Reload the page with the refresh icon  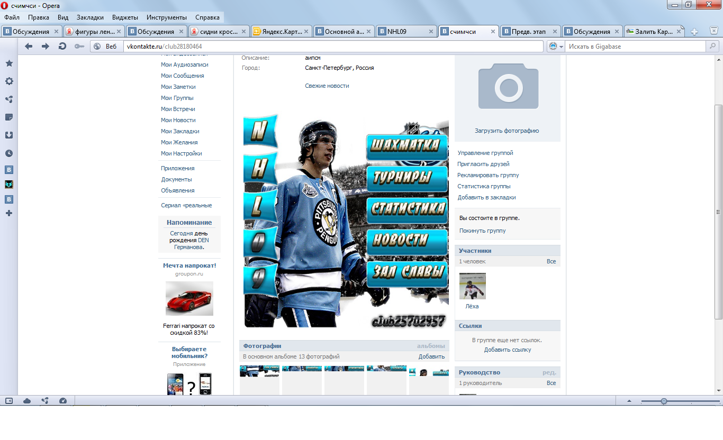62,47
